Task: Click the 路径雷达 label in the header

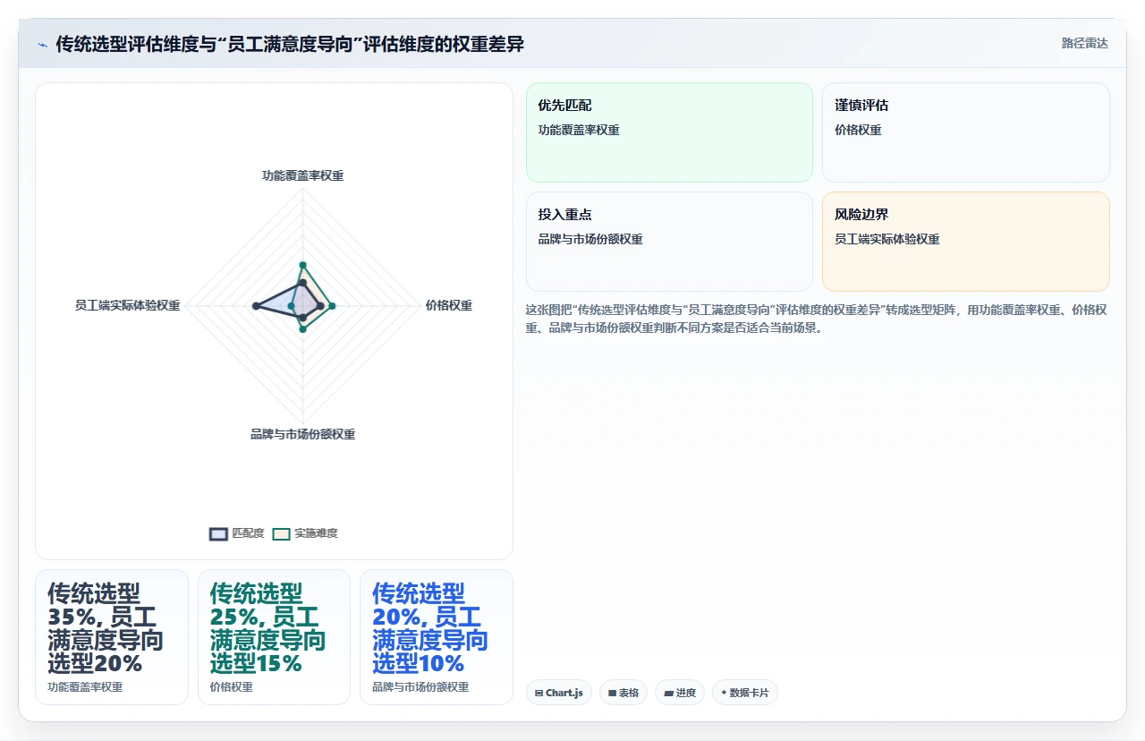Action: 1084,43
